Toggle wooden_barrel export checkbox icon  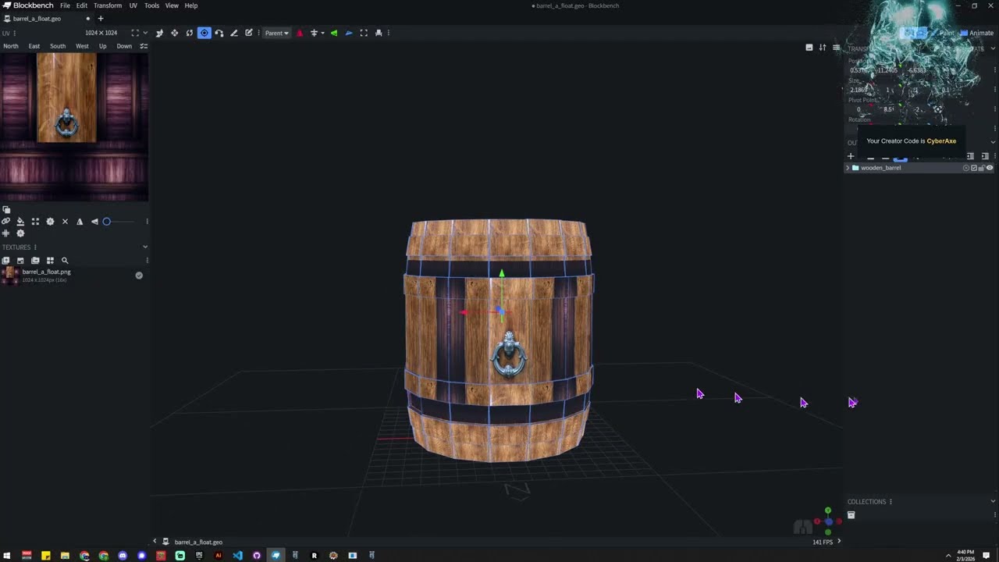click(x=974, y=168)
